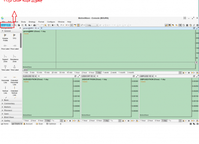Choose the Extended Vertical Line tool
Screen dimensions: 199x144
14,91
